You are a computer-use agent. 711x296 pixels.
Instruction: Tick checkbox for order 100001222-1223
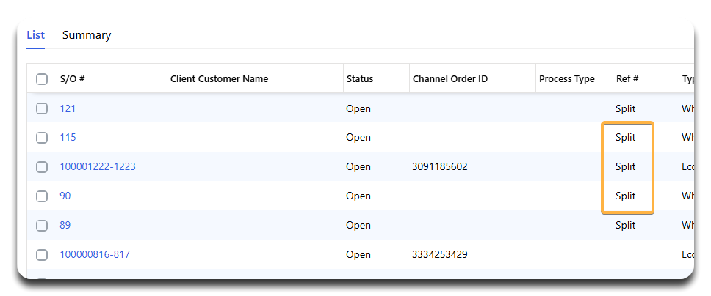42,167
